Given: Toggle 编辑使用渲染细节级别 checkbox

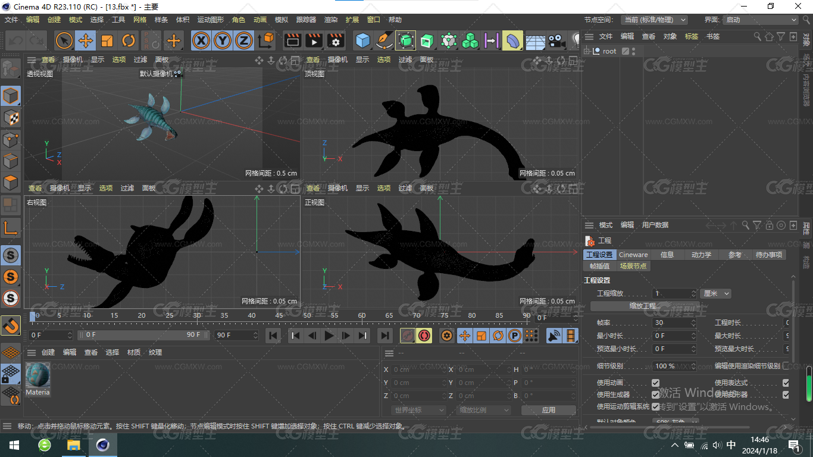Looking at the screenshot, I should click(786, 366).
